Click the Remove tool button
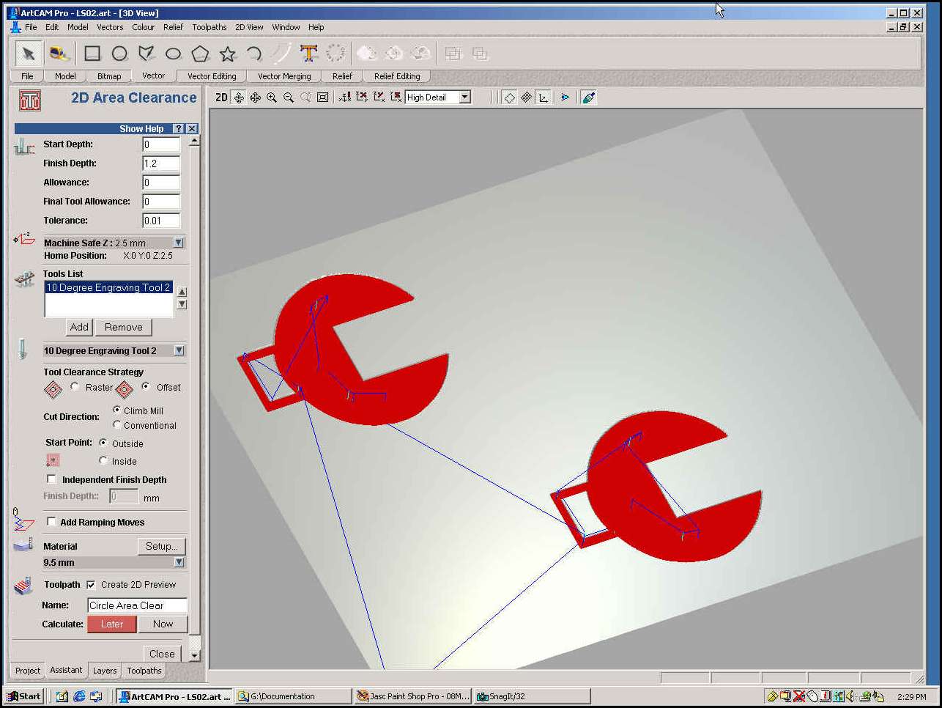Viewport: 942px width, 708px height. point(123,328)
